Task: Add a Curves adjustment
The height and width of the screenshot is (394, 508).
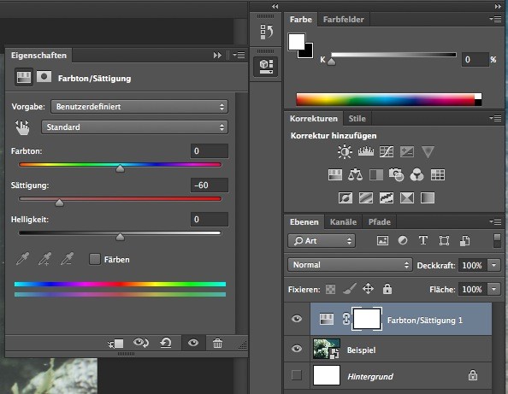Action: pos(387,151)
